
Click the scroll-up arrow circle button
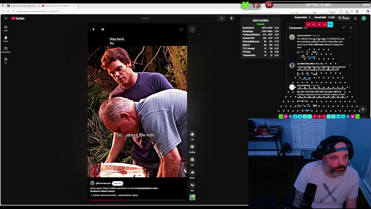click(x=363, y=110)
